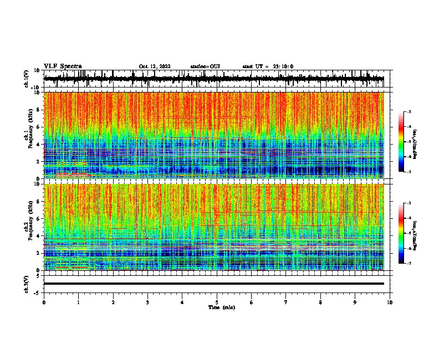Click the "-7" tick on ch.1 color bar

click(409, 172)
